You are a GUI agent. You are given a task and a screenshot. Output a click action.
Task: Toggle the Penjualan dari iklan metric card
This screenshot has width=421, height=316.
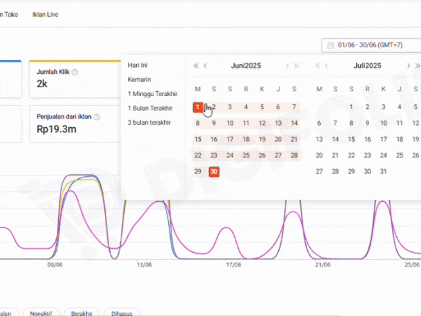click(74, 124)
